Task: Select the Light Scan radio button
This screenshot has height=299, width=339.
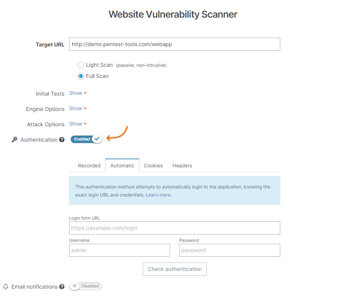Action: click(x=81, y=65)
